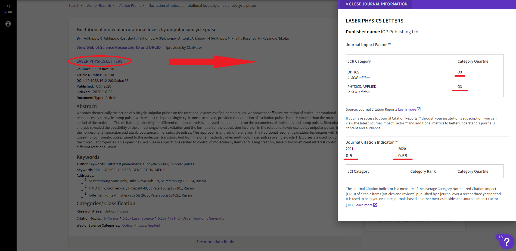Select the article number 105301
Viewport: 516px width, 251px height.
coord(110,75)
